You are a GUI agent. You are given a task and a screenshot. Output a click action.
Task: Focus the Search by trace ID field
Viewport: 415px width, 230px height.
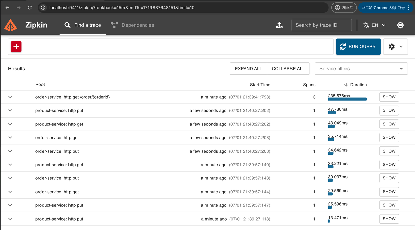[321, 25]
